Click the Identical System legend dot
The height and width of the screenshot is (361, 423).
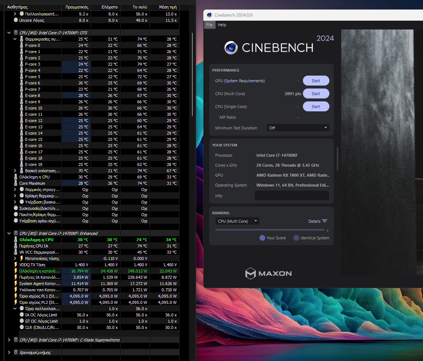tap(296, 238)
